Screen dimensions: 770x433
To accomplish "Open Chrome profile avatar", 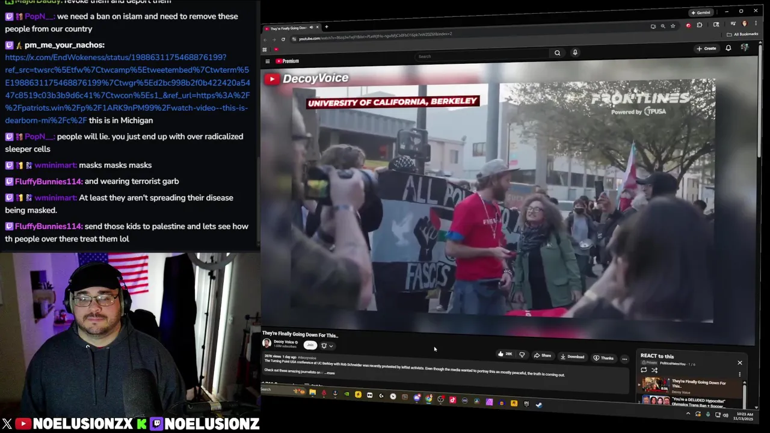I will [x=745, y=23].
